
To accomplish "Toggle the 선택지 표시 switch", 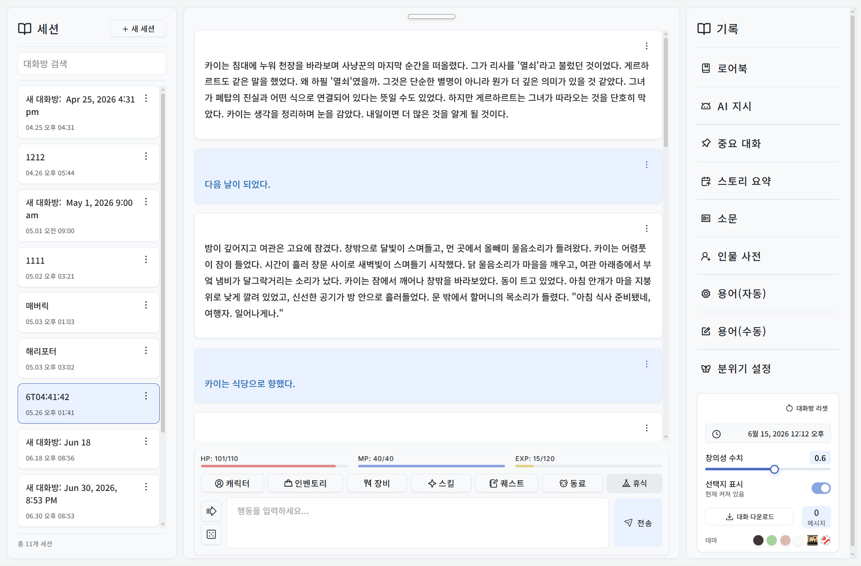I will [821, 488].
